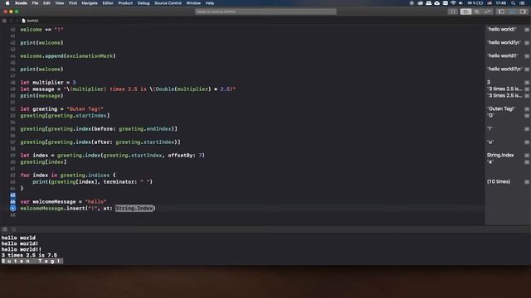Image resolution: width=531 pixels, height=298 pixels.
Task: Toggle the debug area hide button
Action: pyautogui.click(x=5, y=229)
